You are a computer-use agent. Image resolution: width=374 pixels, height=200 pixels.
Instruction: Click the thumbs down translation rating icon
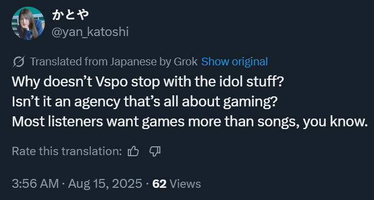tap(155, 151)
